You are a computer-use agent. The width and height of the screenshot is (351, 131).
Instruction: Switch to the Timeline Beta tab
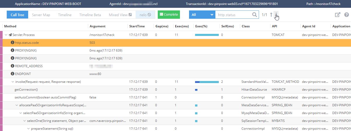tap(90, 15)
